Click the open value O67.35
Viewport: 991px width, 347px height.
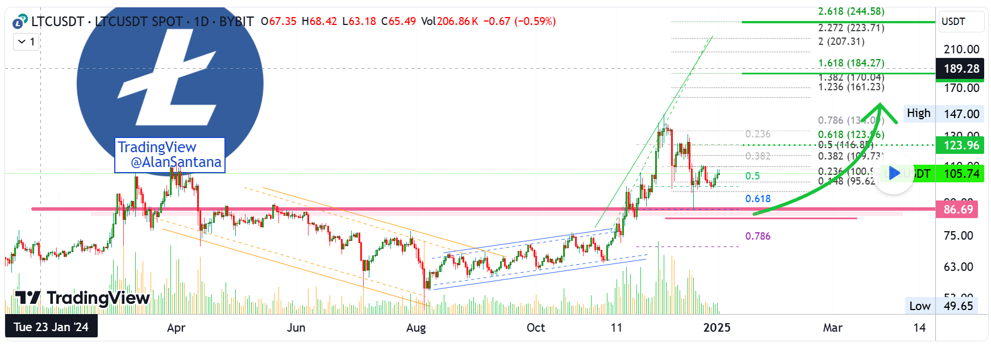(x=279, y=22)
